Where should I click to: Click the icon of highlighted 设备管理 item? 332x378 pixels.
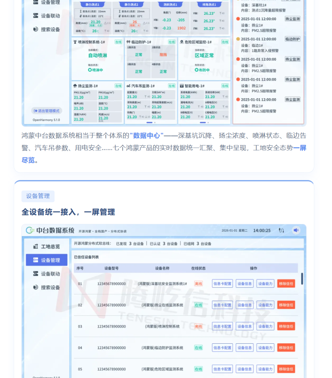(36, 260)
